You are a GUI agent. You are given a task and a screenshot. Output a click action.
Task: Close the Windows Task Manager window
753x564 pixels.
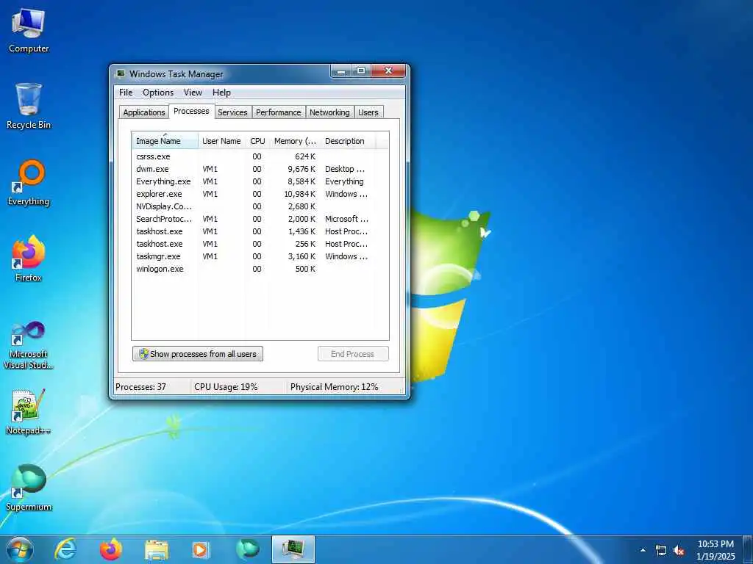pos(388,71)
